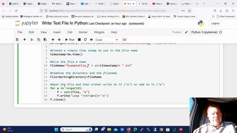Switch to the Mail browser tab
Image resolution: width=237 pixels, height=133 pixels.
(86, 4)
